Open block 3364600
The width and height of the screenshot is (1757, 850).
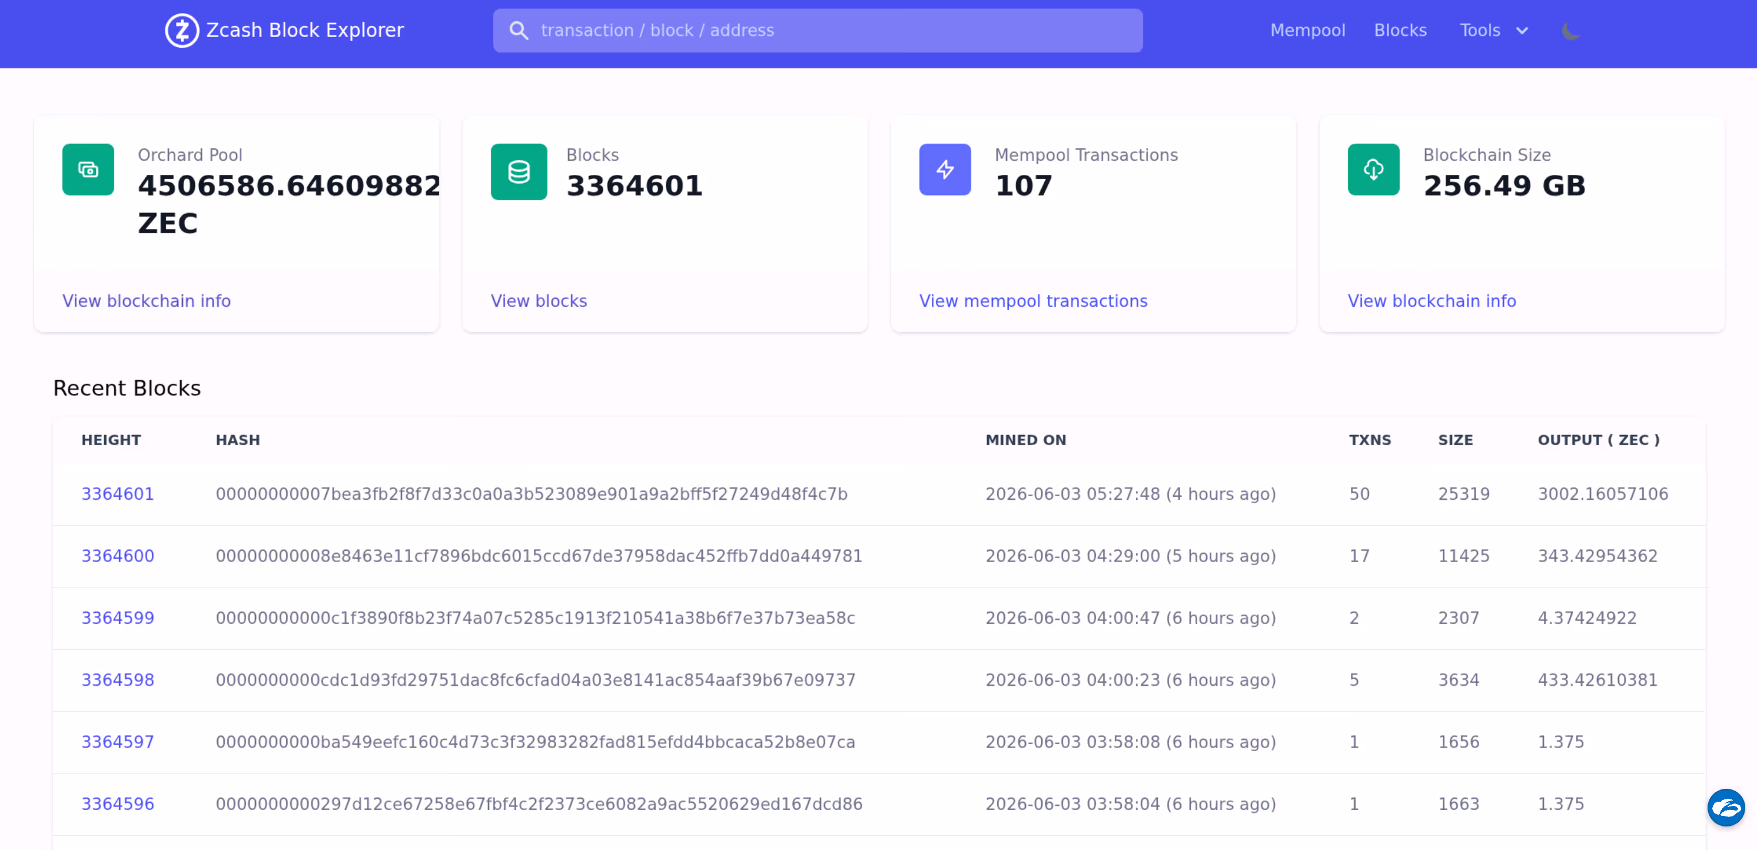click(x=117, y=556)
